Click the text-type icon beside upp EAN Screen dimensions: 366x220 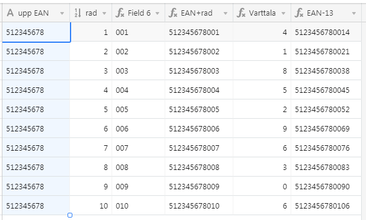(10, 13)
